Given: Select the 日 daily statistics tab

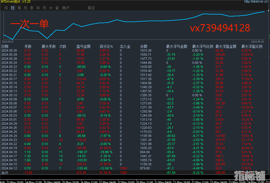Looking at the screenshot, I should point(12,8).
